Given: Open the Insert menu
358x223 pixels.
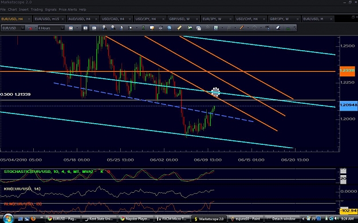Looking at the screenshot, I should [23, 10].
